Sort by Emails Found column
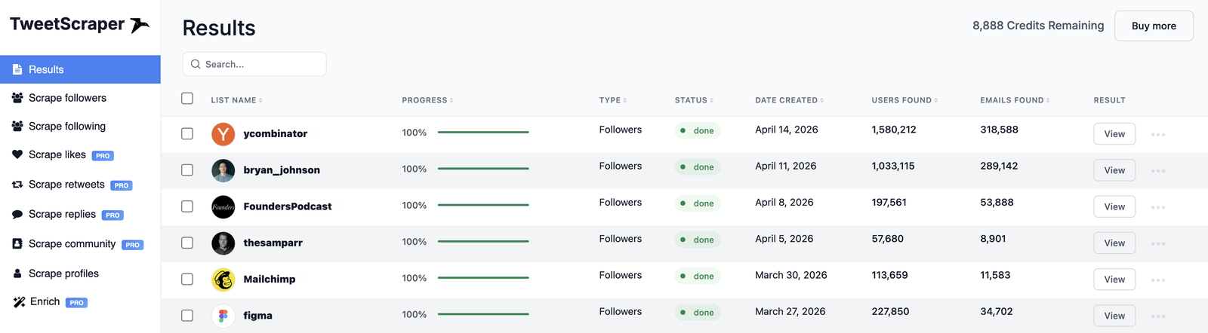The height and width of the screenshot is (333, 1208). pos(1015,100)
